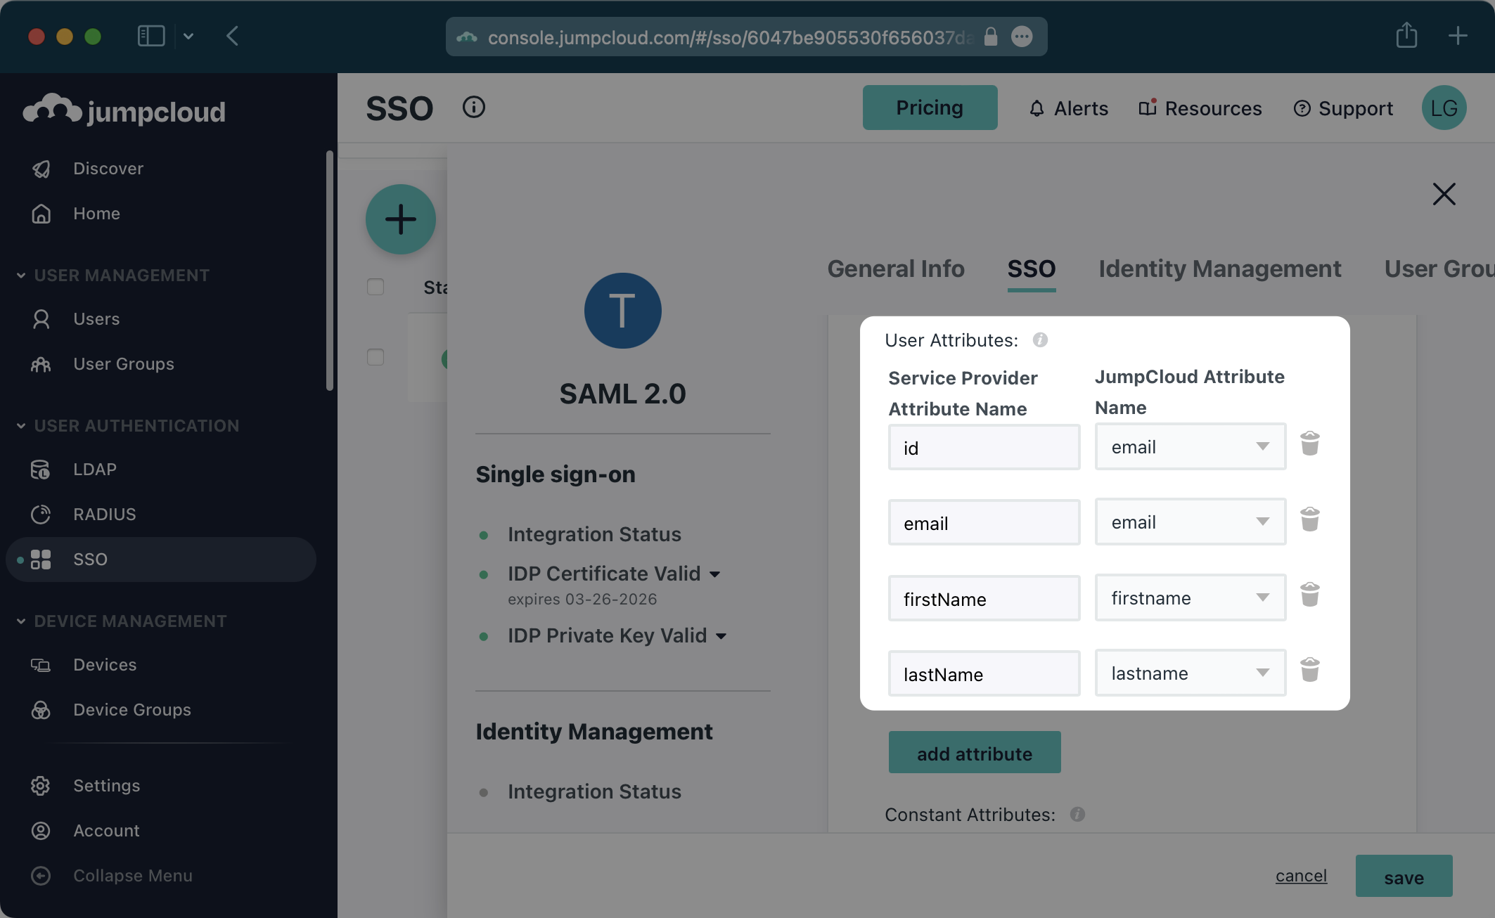This screenshot has height=918, width=1495.
Task: Click the Alerts bell icon
Action: tap(1034, 107)
